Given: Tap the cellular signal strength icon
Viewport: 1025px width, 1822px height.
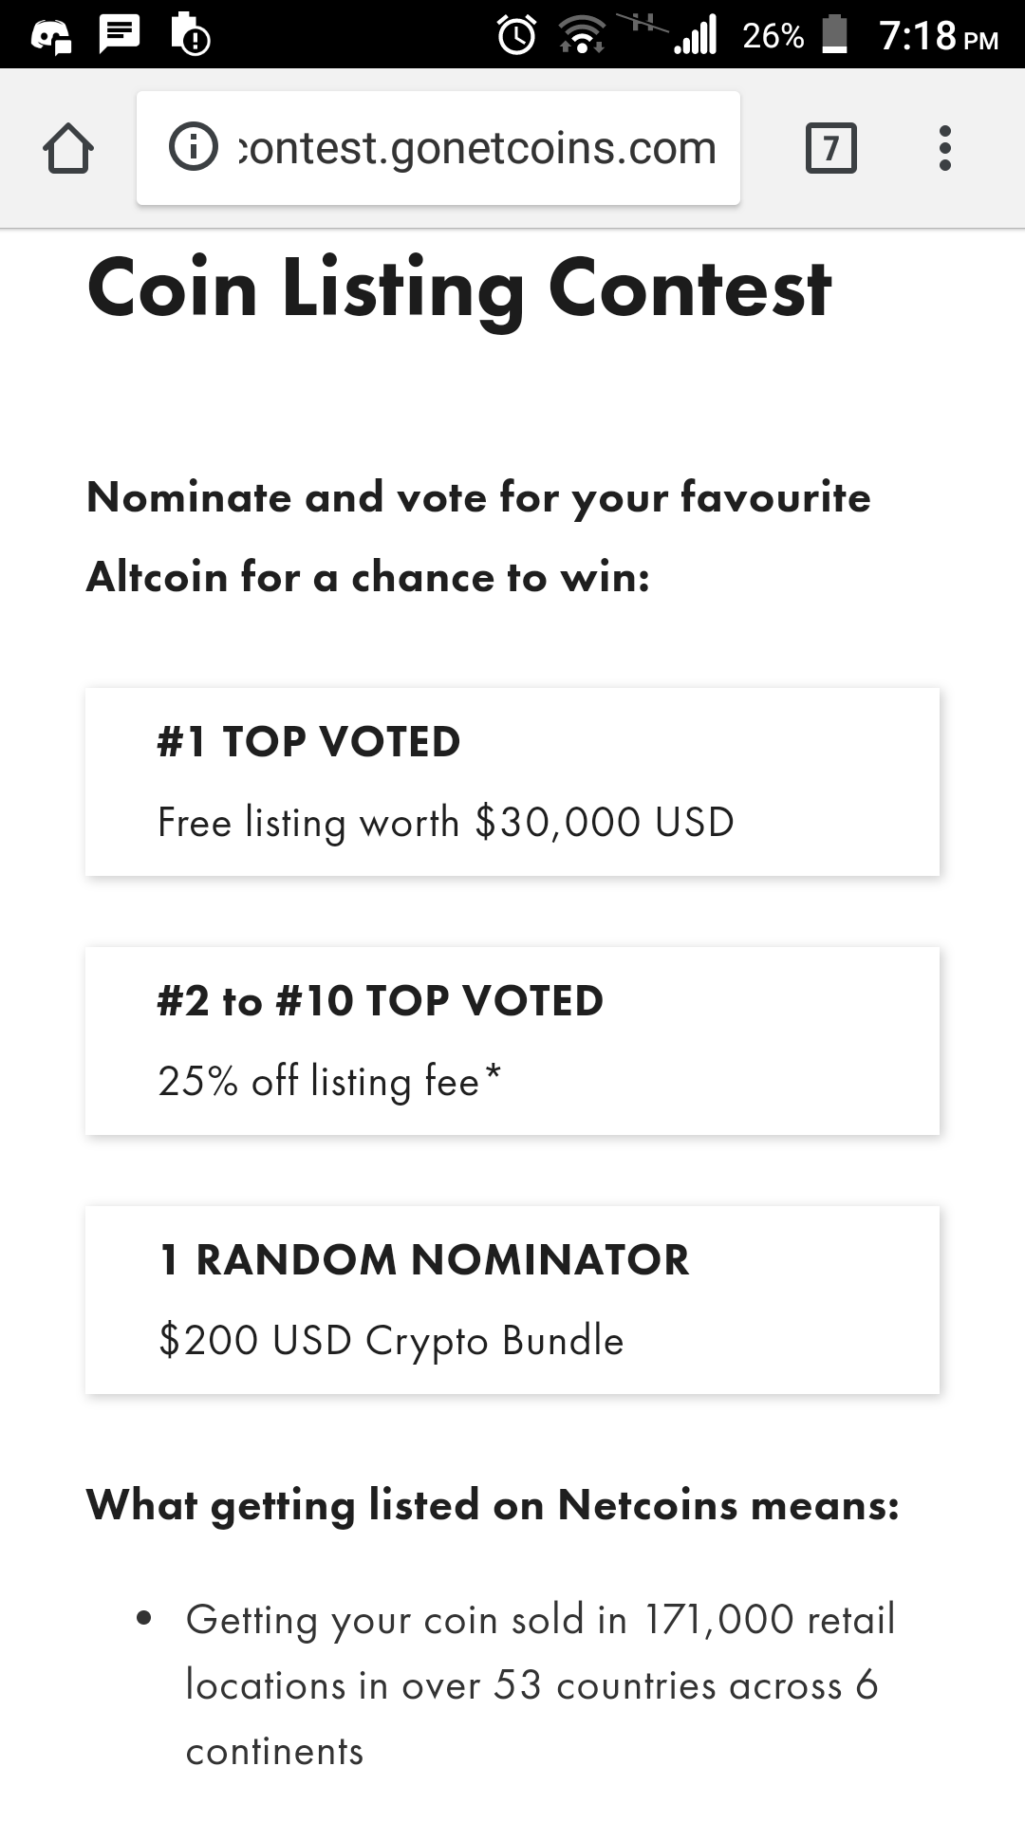Looking at the screenshot, I should (x=696, y=36).
